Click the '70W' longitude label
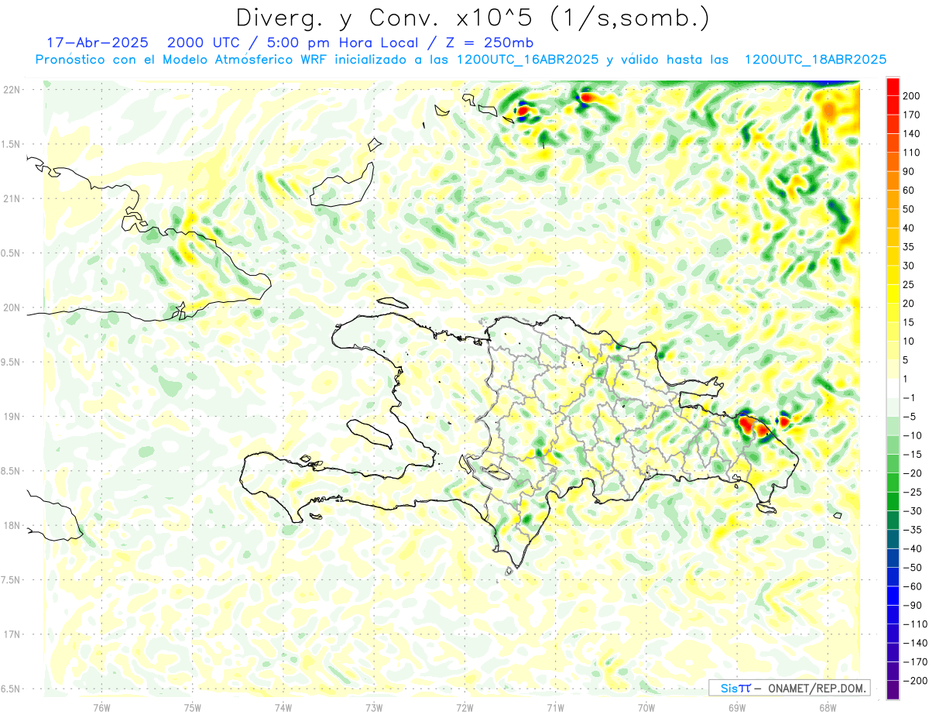The image size is (929, 718). tap(646, 707)
